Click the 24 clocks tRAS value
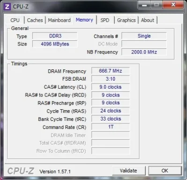The width and height of the screenshot is (187, 180). [111, 111]
